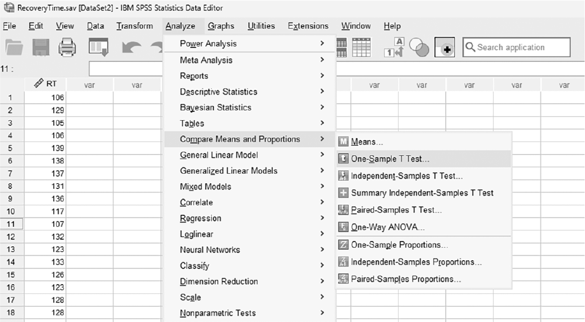Click the overlapping circles sets icon
The width and height of the screenshot is (585, 322).
pos(419,47)
